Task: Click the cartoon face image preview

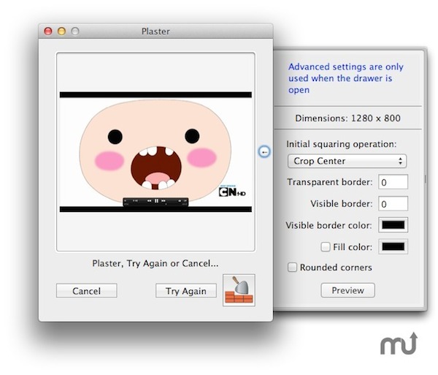Action: (155, 152)
